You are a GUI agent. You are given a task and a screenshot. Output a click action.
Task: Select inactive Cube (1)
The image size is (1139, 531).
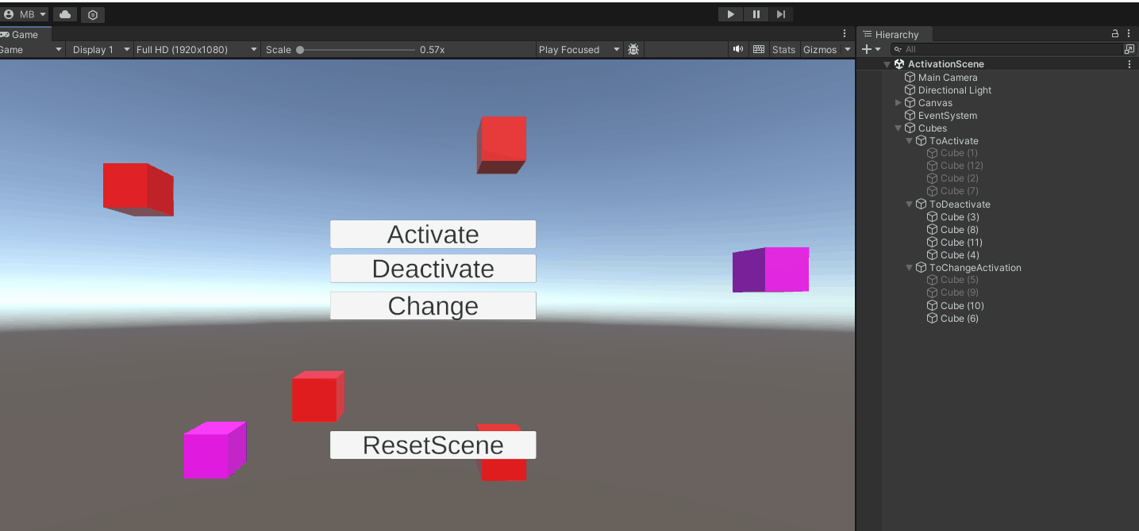point(959,153)
